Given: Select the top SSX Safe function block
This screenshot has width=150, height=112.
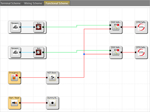Looking at the screenshot, I should tap(116, 27).
